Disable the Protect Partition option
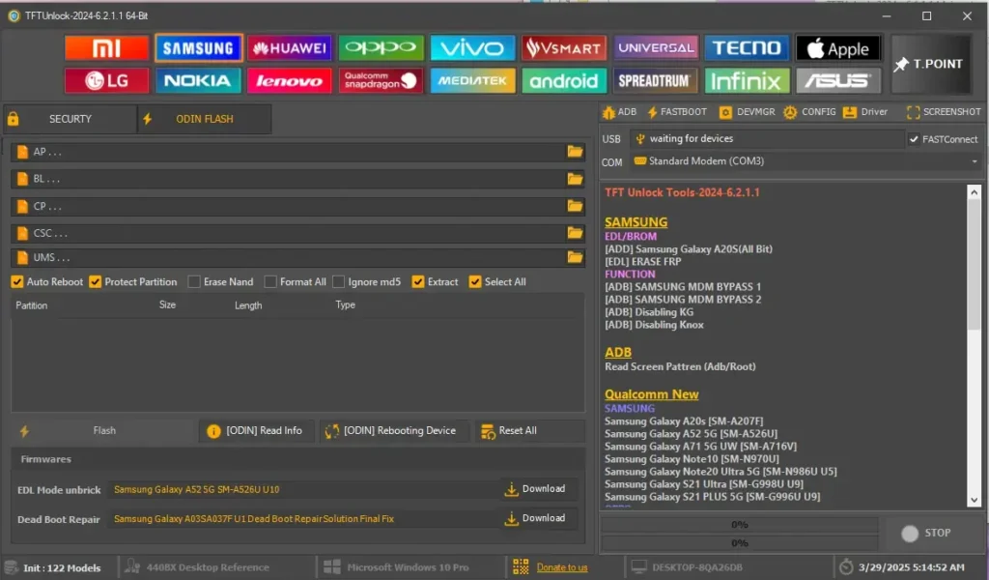 [x=95, y=281]
